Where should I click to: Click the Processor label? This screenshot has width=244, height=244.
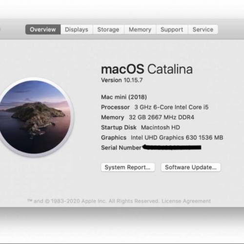coord(115,107)
